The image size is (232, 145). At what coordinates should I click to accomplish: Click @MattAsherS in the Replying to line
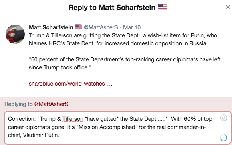[51, 104]
